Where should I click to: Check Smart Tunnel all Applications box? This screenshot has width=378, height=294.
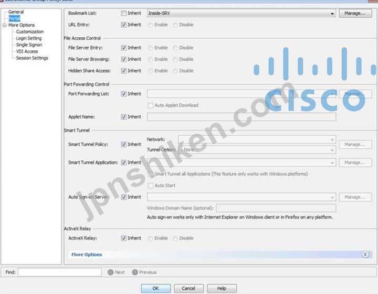tap(151, 174)
